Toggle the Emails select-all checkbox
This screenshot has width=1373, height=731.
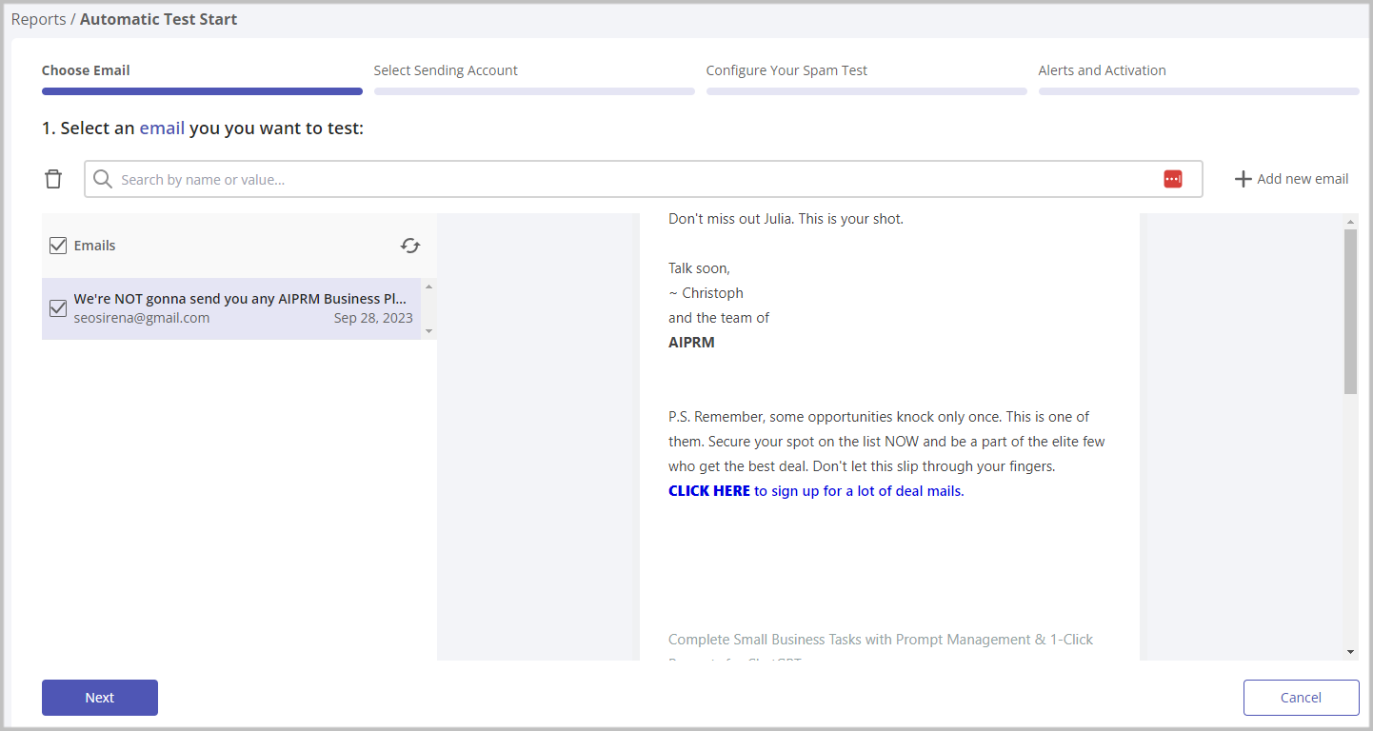pyautogui.click(x=58, y=246)
